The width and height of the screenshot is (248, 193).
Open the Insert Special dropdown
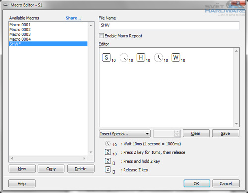coord(124,134)
